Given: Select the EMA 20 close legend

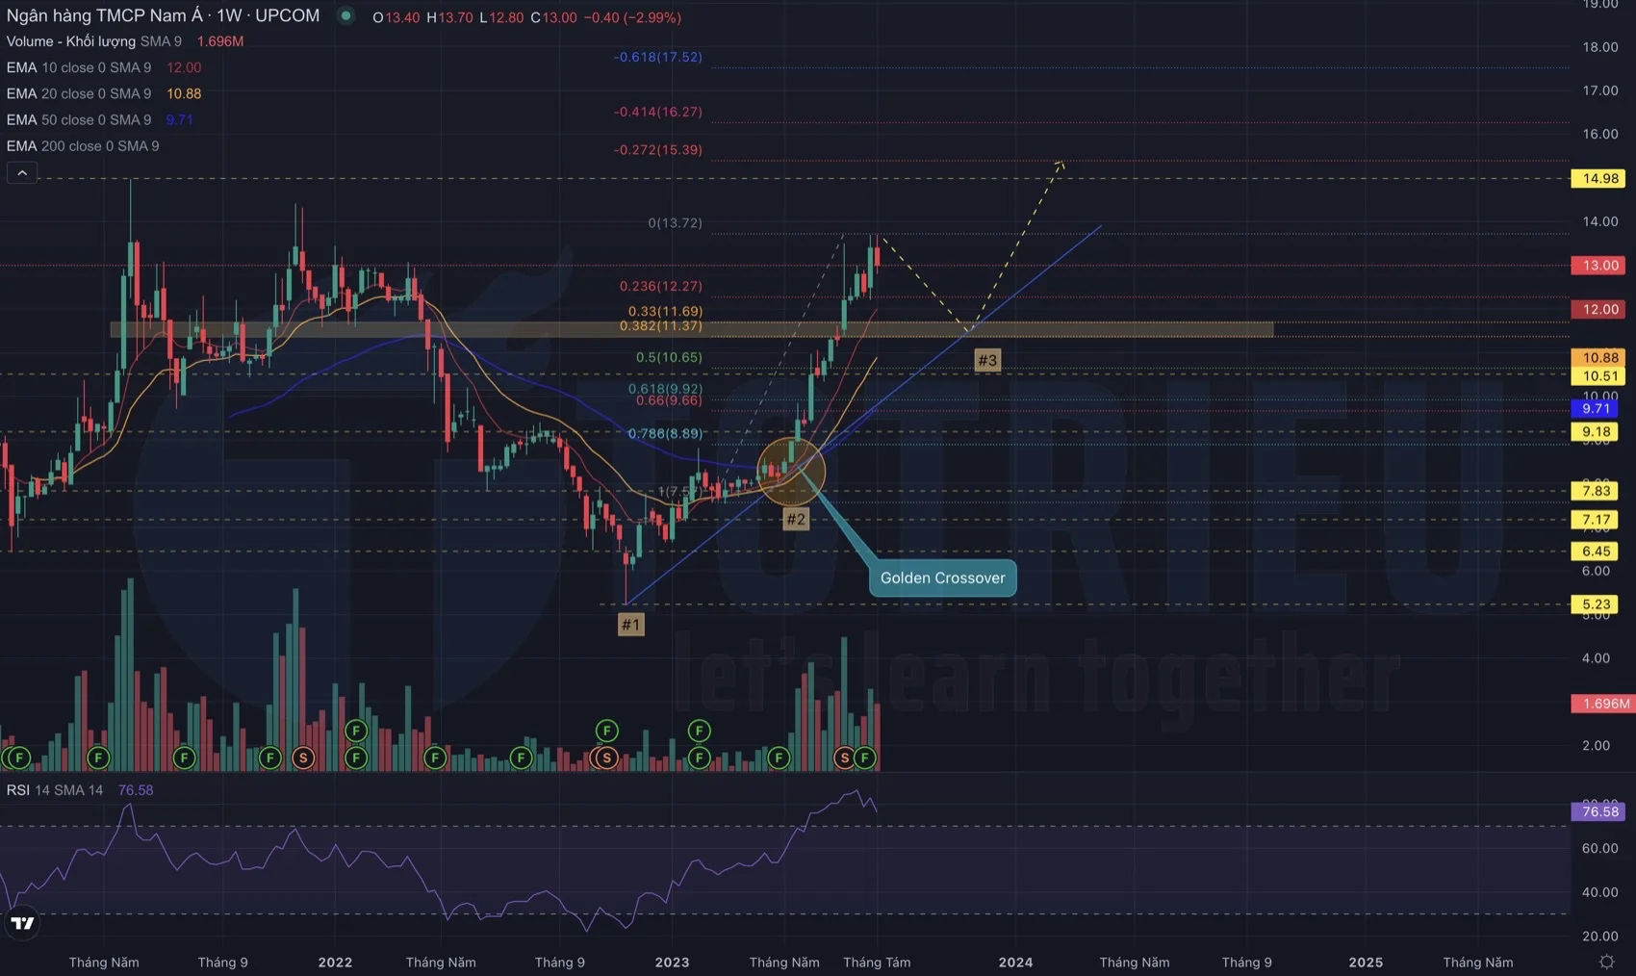Looking at the screenshot, I should [x=79, y=93].
